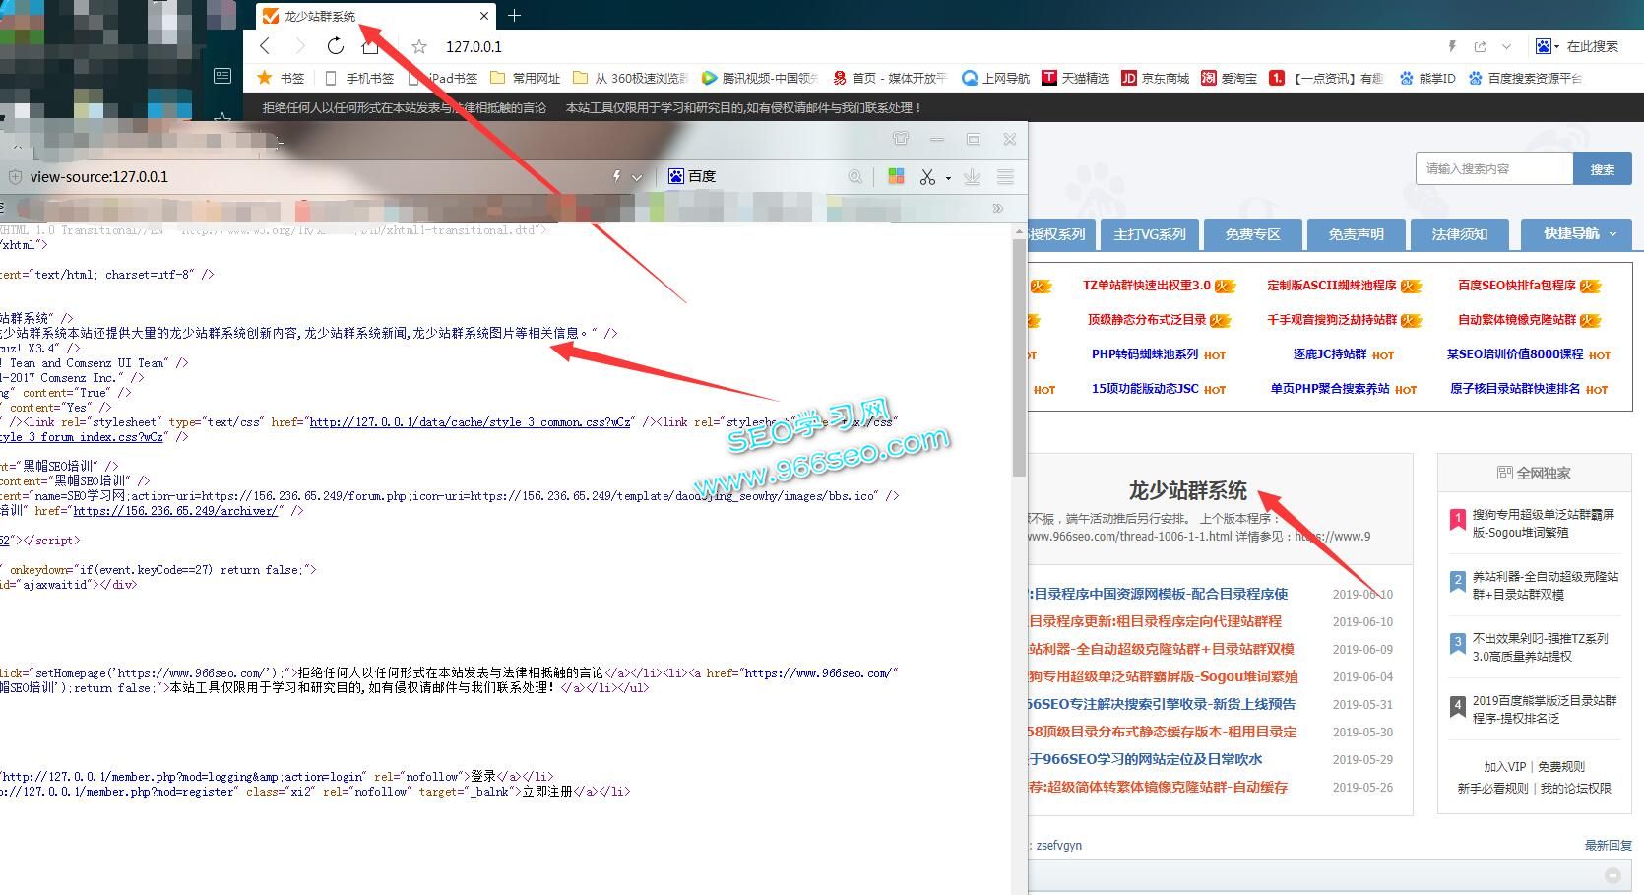The image size is (1644, 895).
Task: Open the 常用网址 bookmark folder
Action: [x=525, y=78]
